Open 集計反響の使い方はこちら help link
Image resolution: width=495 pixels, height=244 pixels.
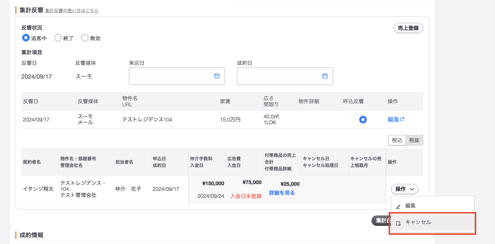[72, 11]
